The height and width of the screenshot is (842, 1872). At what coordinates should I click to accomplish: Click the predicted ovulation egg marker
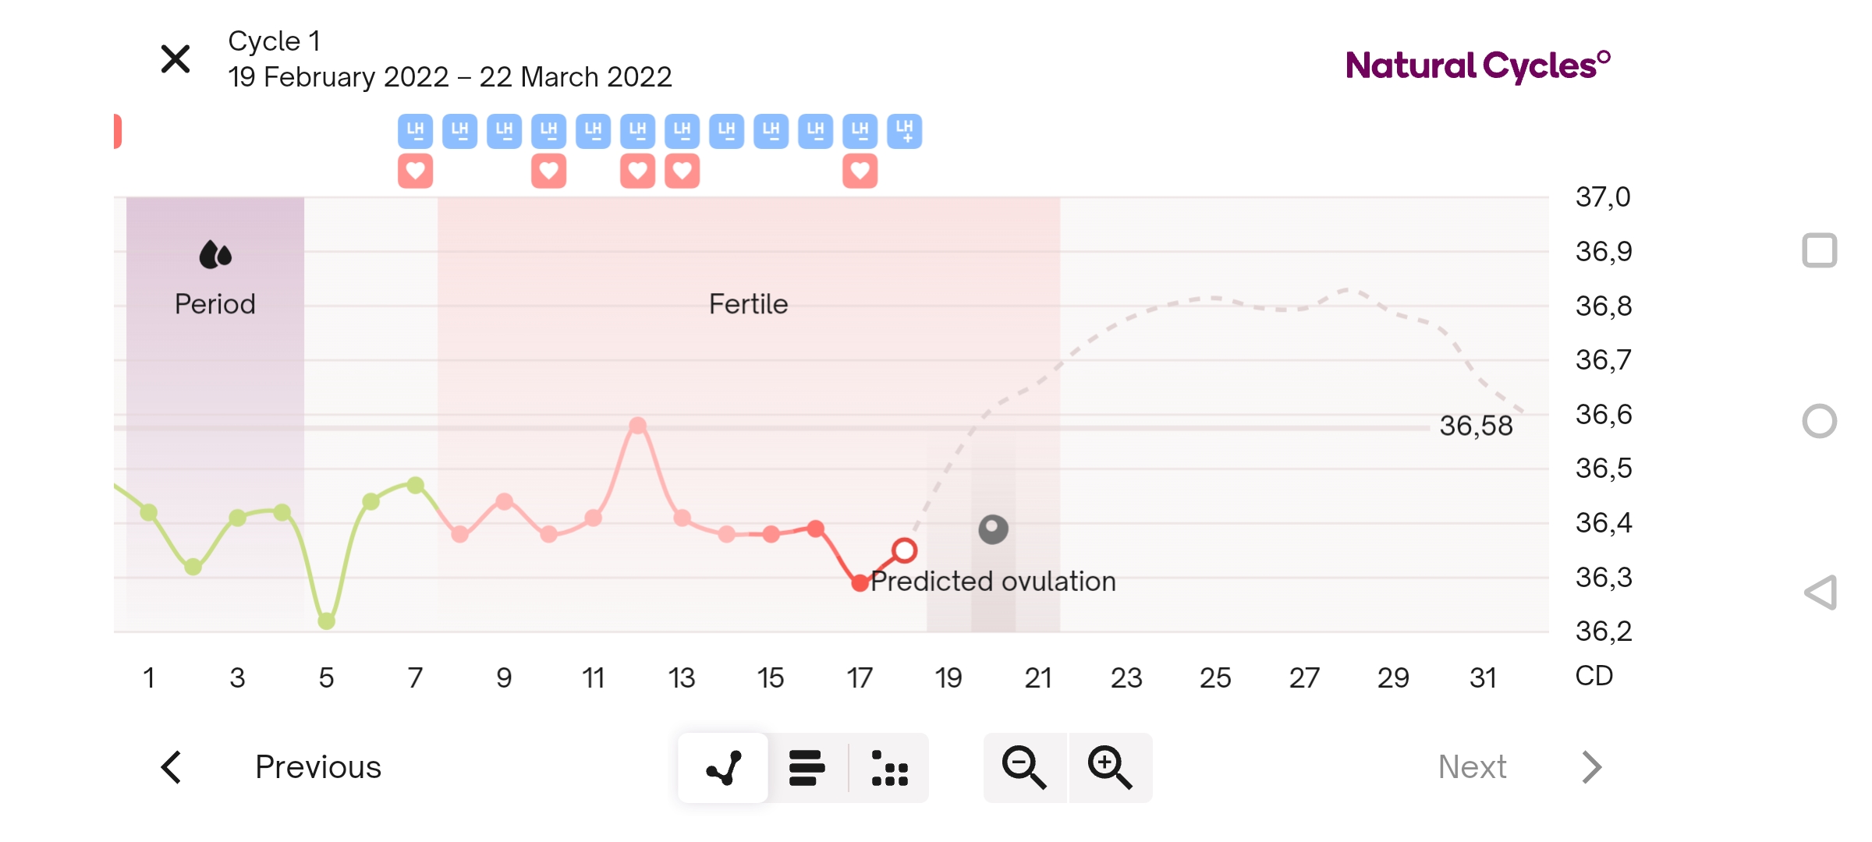[993, 529]
